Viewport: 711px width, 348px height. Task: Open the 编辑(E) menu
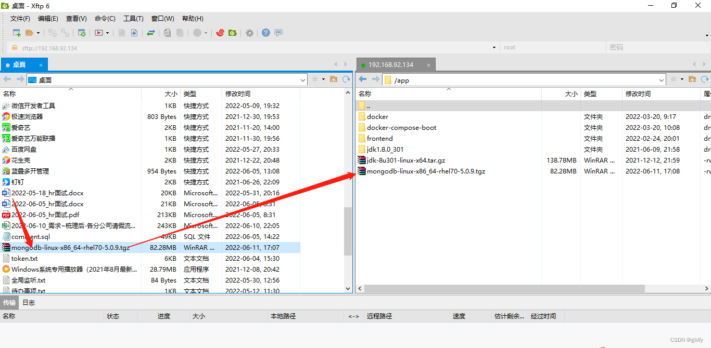coord(48,18)
